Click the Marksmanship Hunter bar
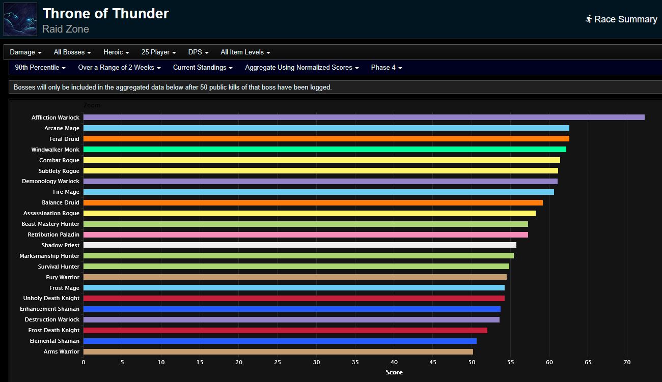 298,256
